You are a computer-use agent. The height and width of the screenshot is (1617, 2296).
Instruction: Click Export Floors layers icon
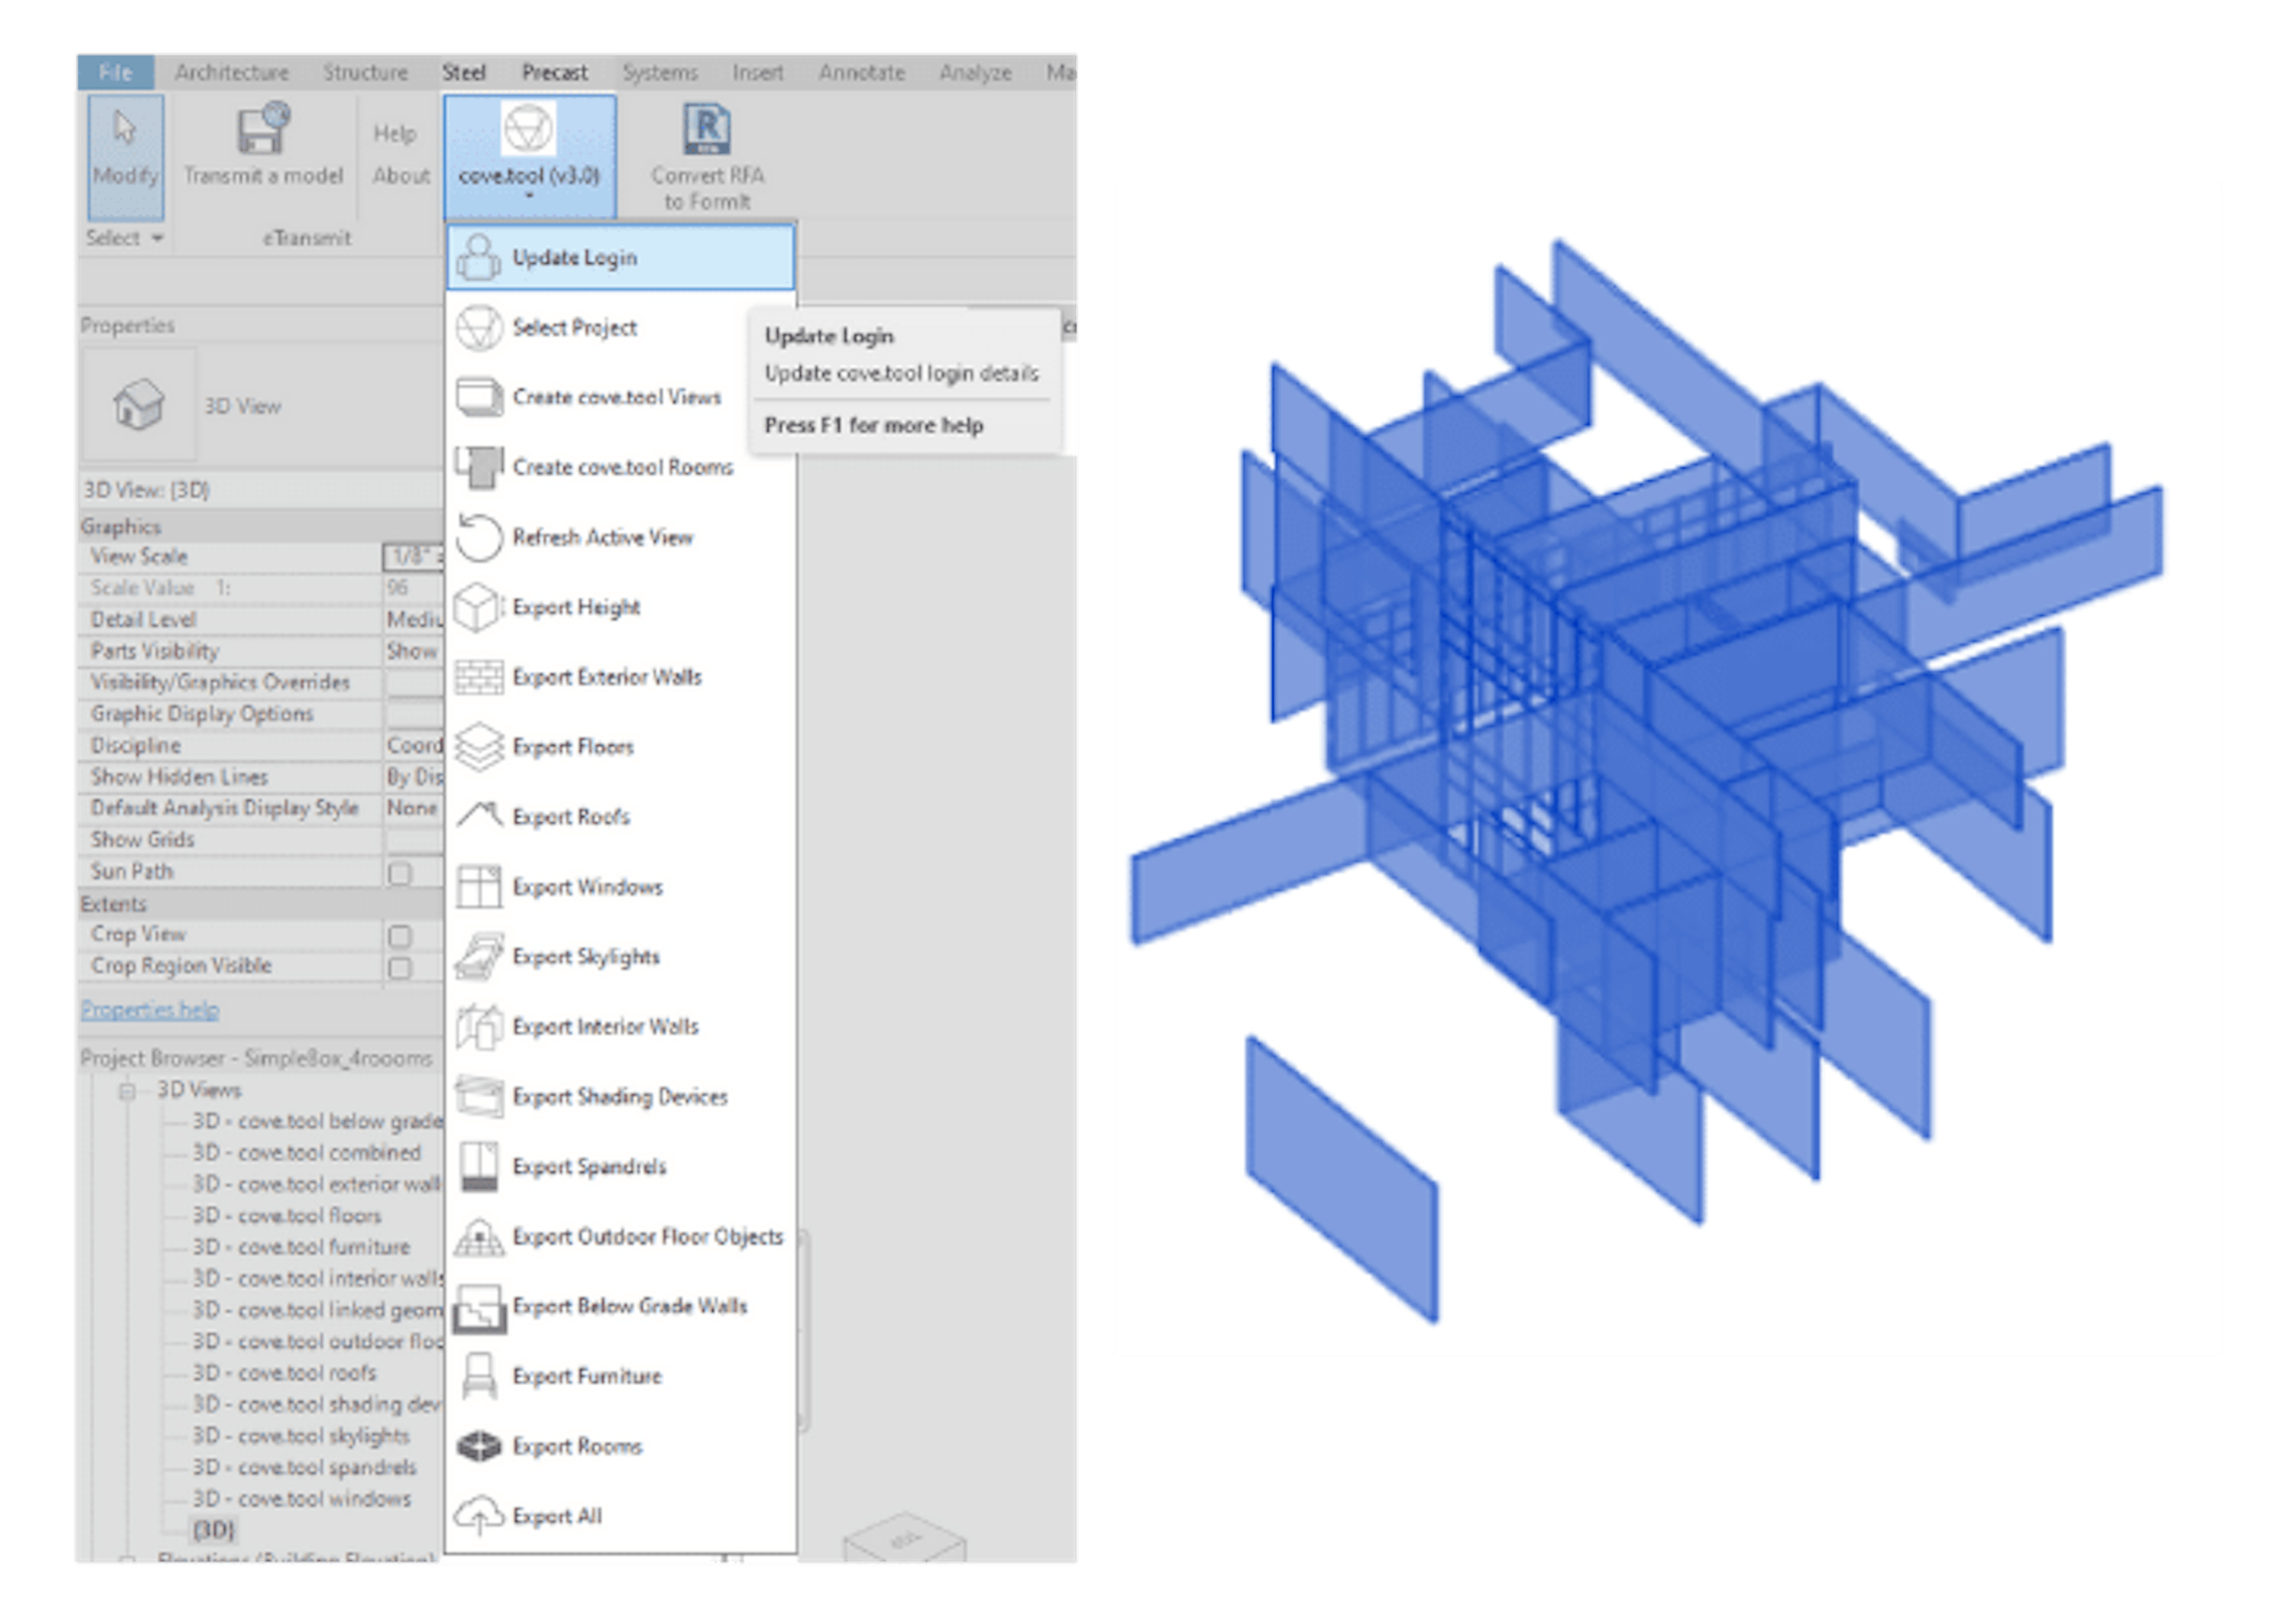coord(479,747)
